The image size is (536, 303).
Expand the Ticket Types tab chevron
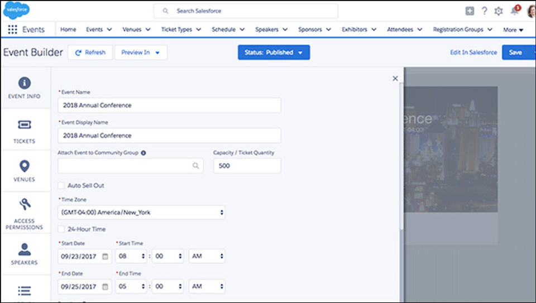199,30
